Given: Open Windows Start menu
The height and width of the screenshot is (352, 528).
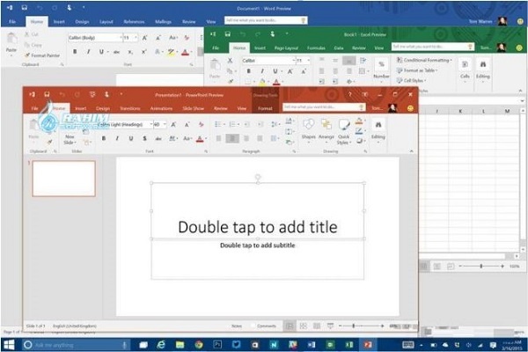Looking at the screenshot, I should (9, 345).
